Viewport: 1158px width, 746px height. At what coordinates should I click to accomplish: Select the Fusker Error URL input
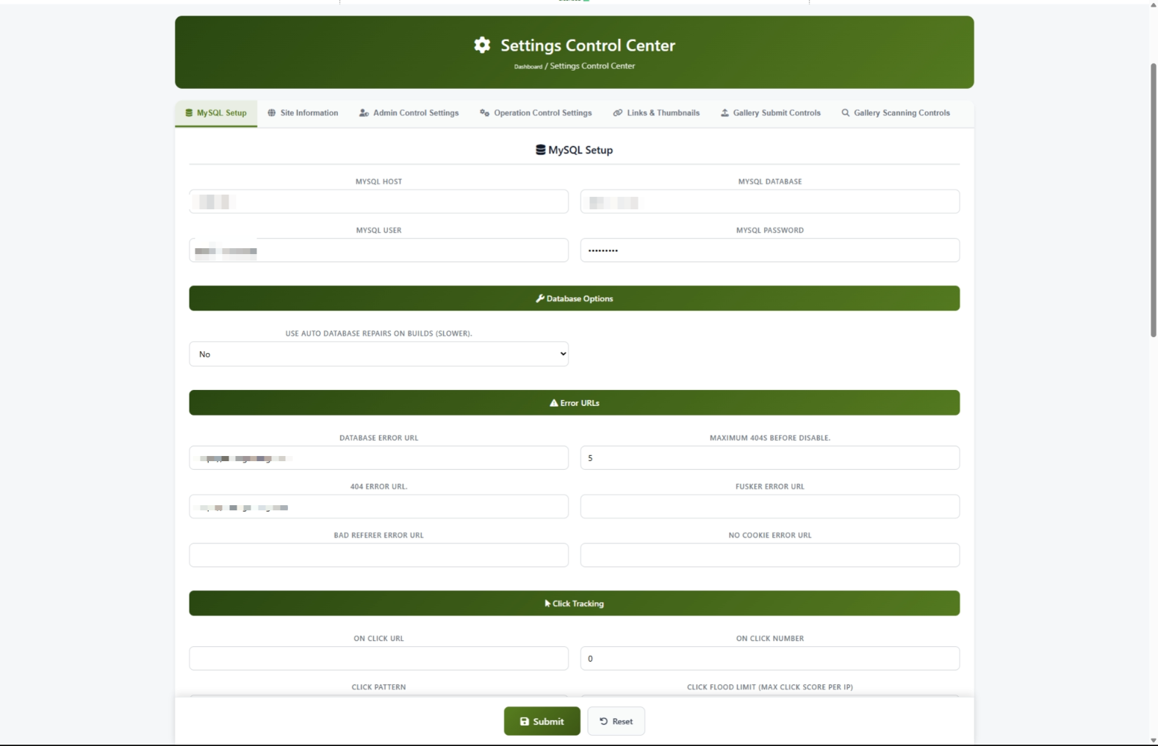pyautogui.click(x=769, y=507)
